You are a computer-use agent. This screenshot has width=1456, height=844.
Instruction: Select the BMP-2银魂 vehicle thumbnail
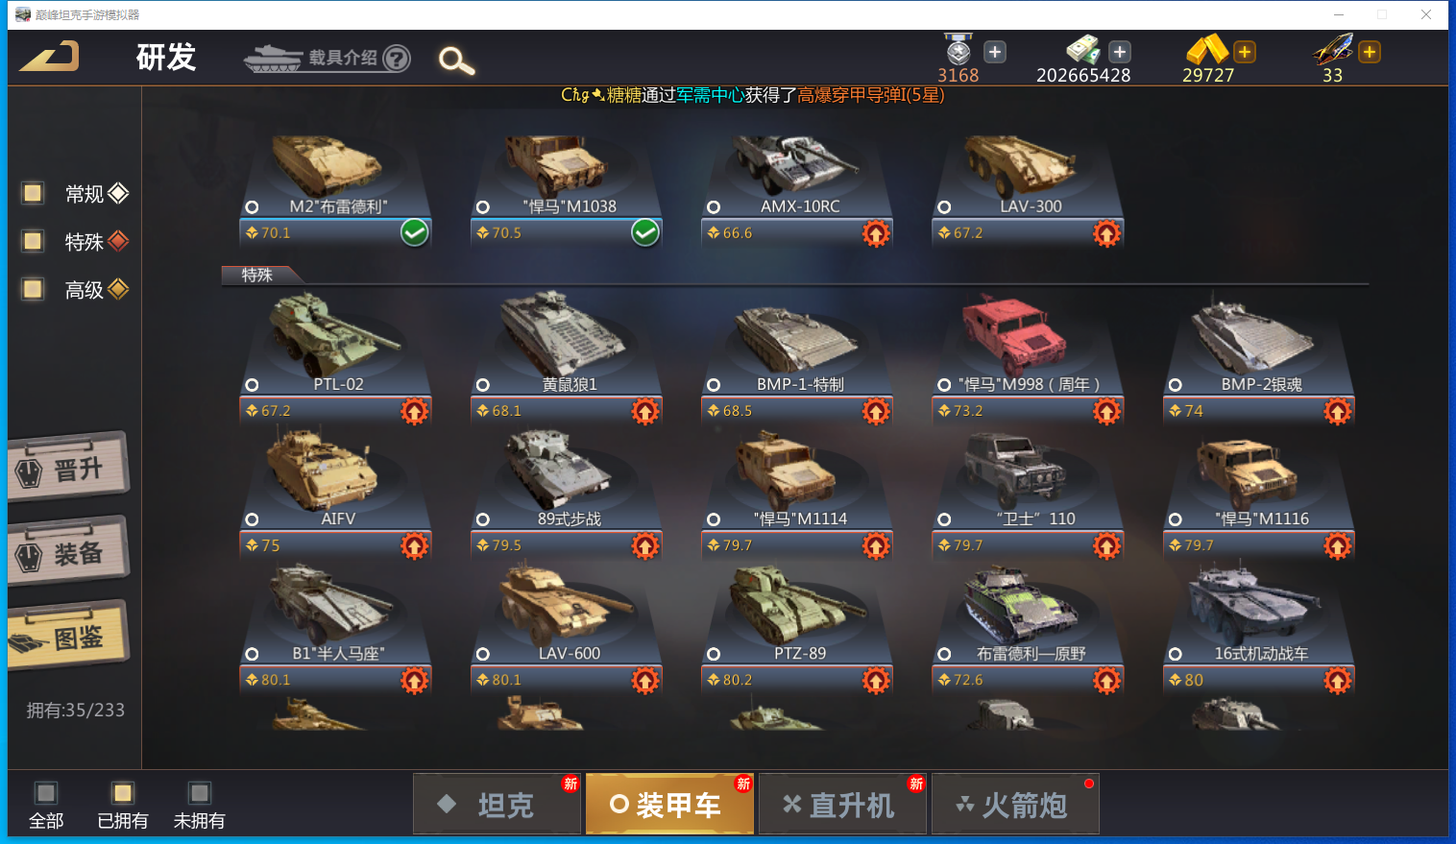[x=1252, y=338]
